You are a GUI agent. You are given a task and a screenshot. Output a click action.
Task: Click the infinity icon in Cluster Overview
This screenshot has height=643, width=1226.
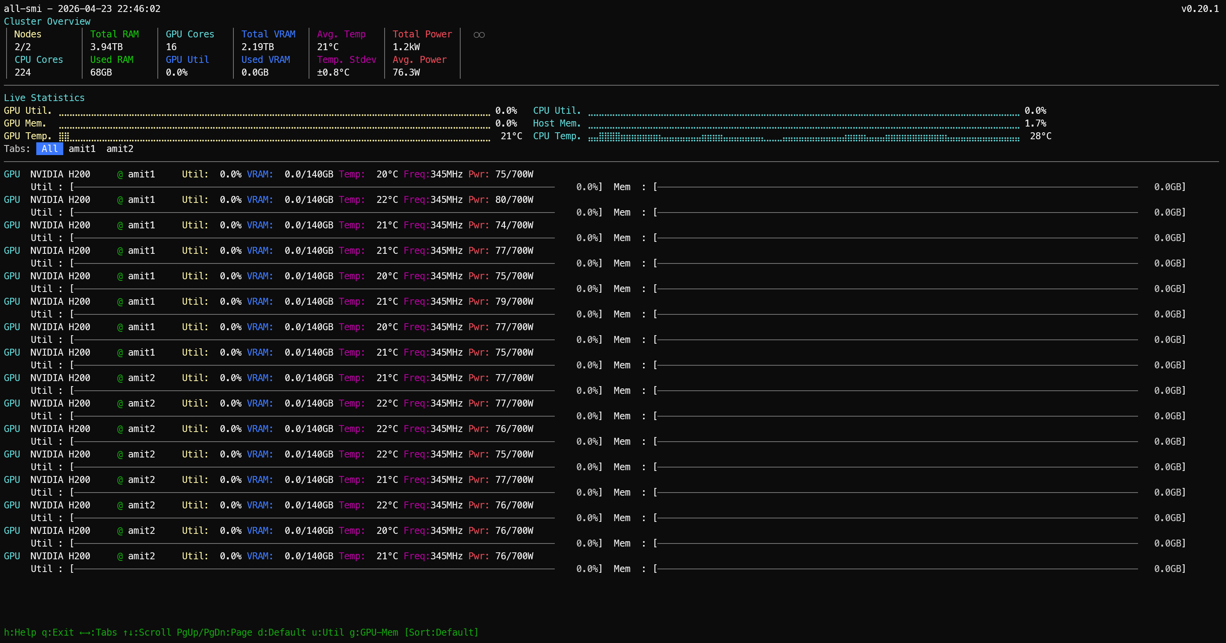point(478,34)
